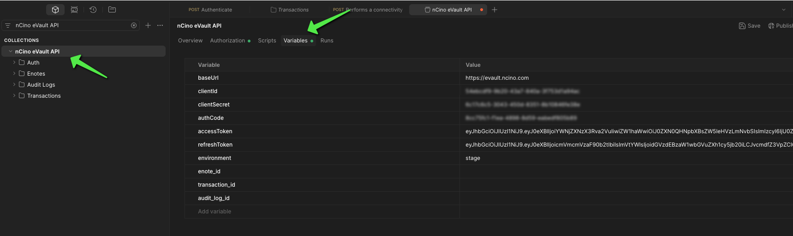The height and width of the screenshot is (236, 793).
Task: Click unsaved dot on nCino eVault API tab
Action: tap(482, 10)
